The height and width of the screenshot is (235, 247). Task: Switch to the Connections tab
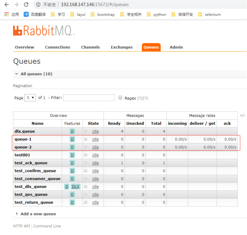[x=58, y=47]
